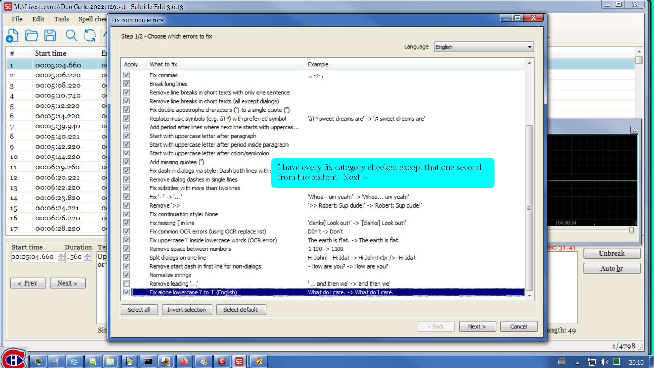
Task: Create a new subtitle file
Action: click(x=13, y=35)
